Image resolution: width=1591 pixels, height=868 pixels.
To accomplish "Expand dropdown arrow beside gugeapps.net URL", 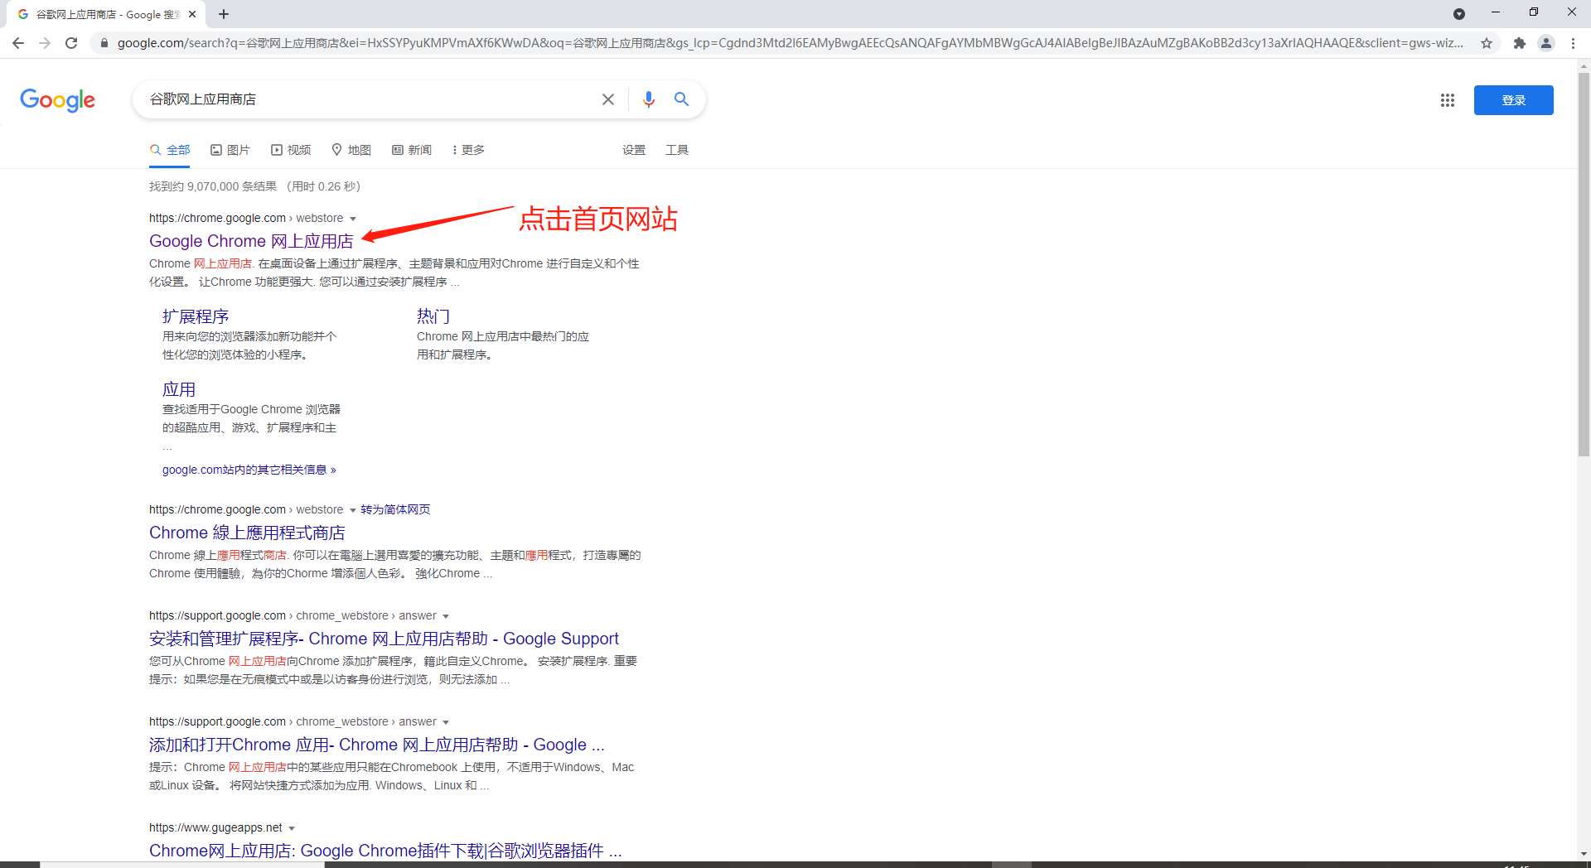I will [292, 828].
